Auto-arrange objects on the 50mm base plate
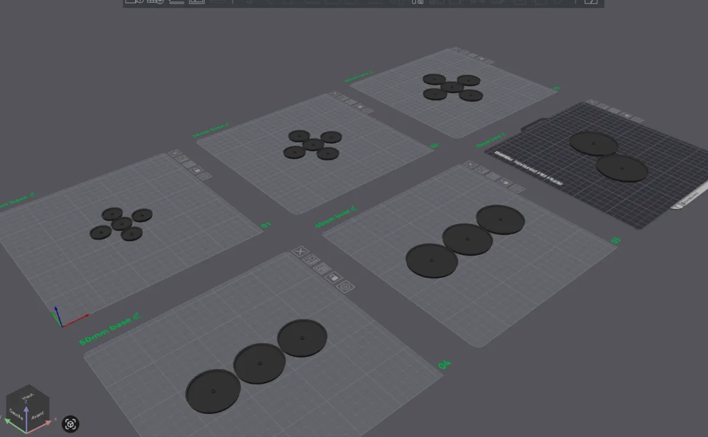This screenshot has width=708, height=437. tap(322, 268)
